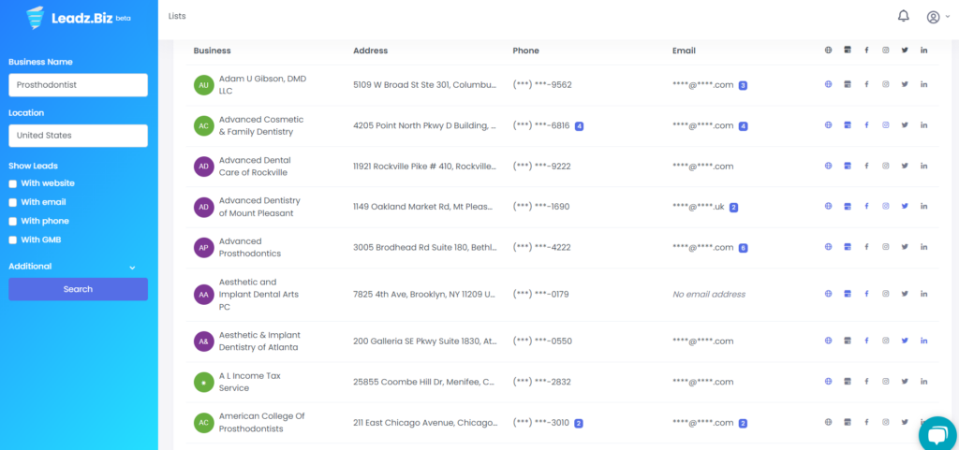Viewport: 959px width, 450px height.
Task: Open website icon for Aesthetic and Implant Dental Arts
Action: (x=828, y=294)
